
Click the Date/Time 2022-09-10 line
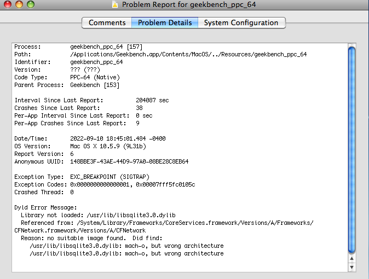[90, 138]
